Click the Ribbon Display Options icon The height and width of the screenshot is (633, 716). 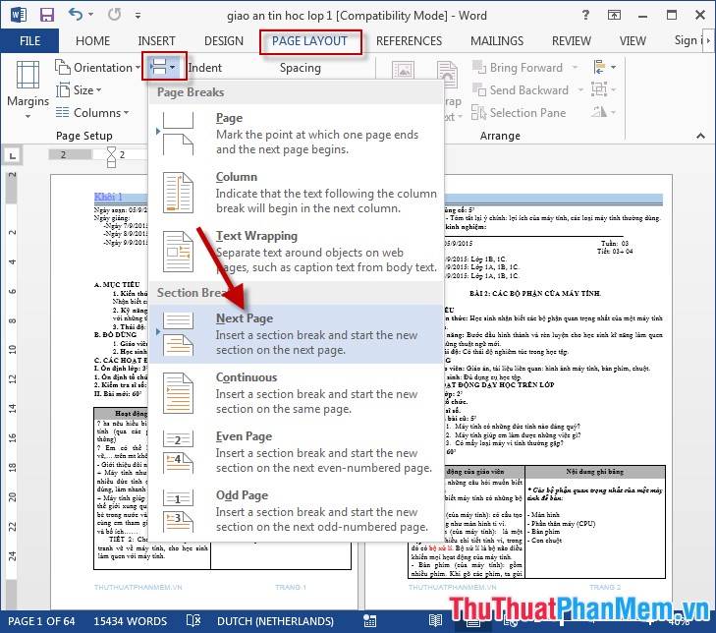click(x=614, y=15)
